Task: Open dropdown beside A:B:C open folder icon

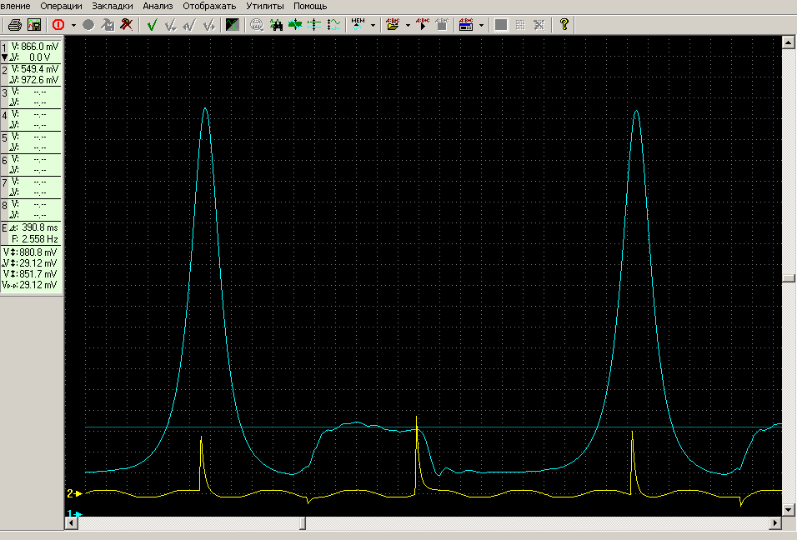Action: click(408, 25)
